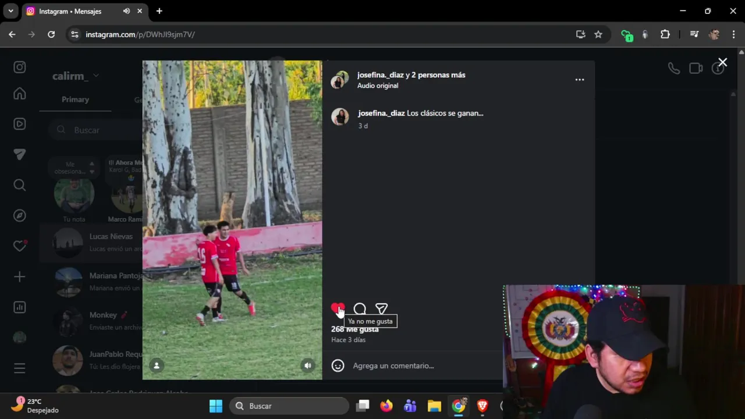Start audio call with phone icon
Screen dimensions: 745x419
[x=673, y=68]
